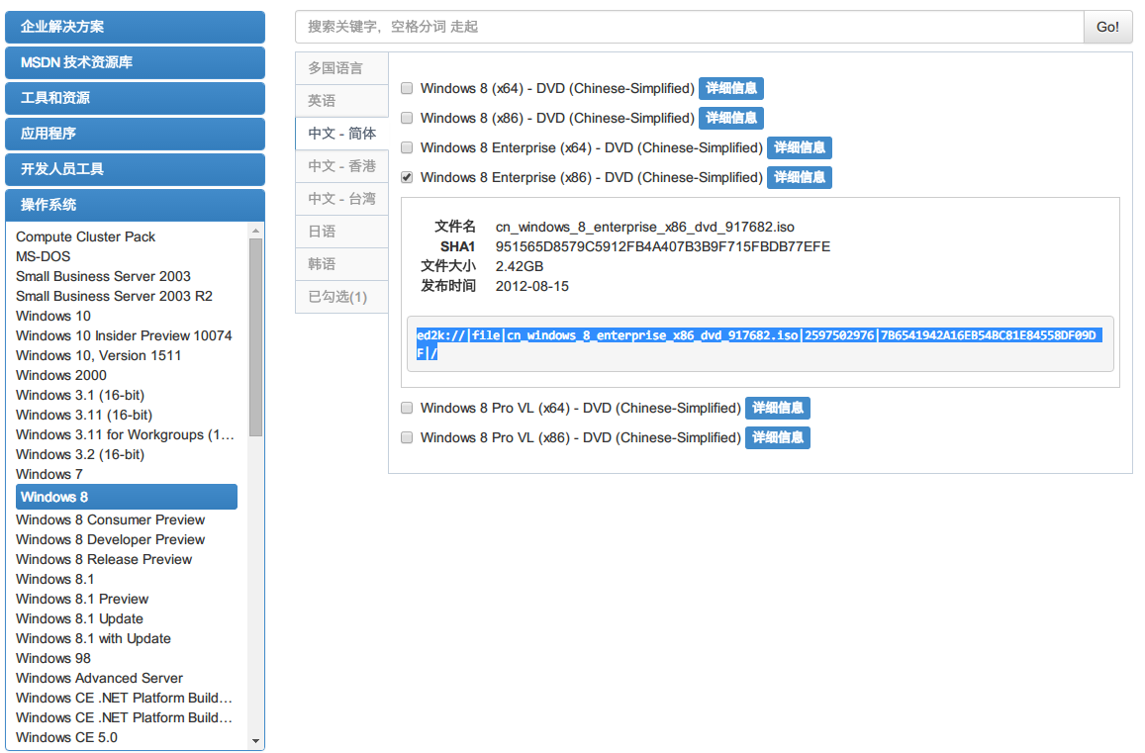Select Windows 98
The image size is (1145, 753).
click(x=53, y=658)
